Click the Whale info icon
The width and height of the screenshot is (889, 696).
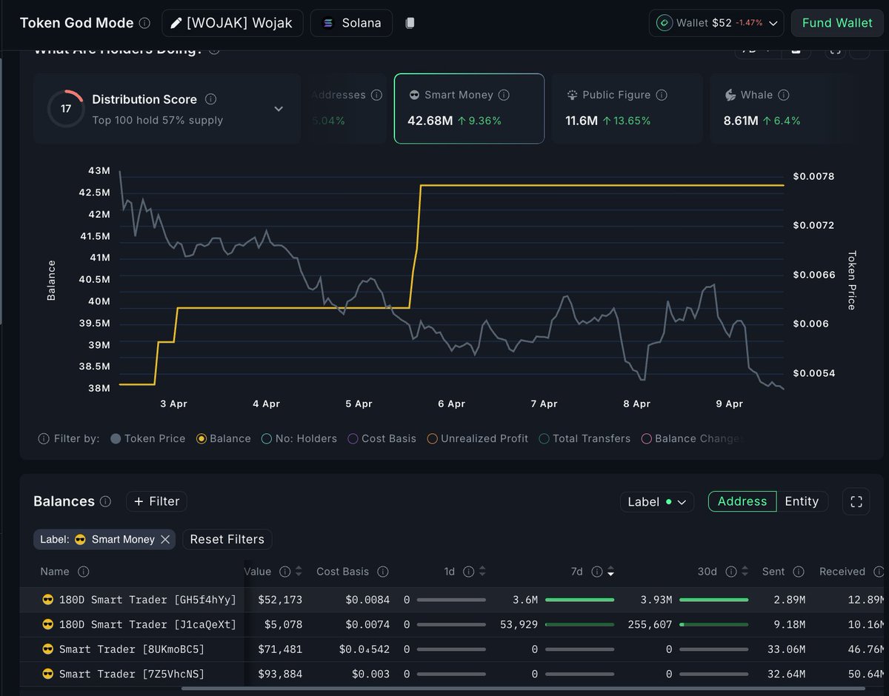(x=784, y=95)
